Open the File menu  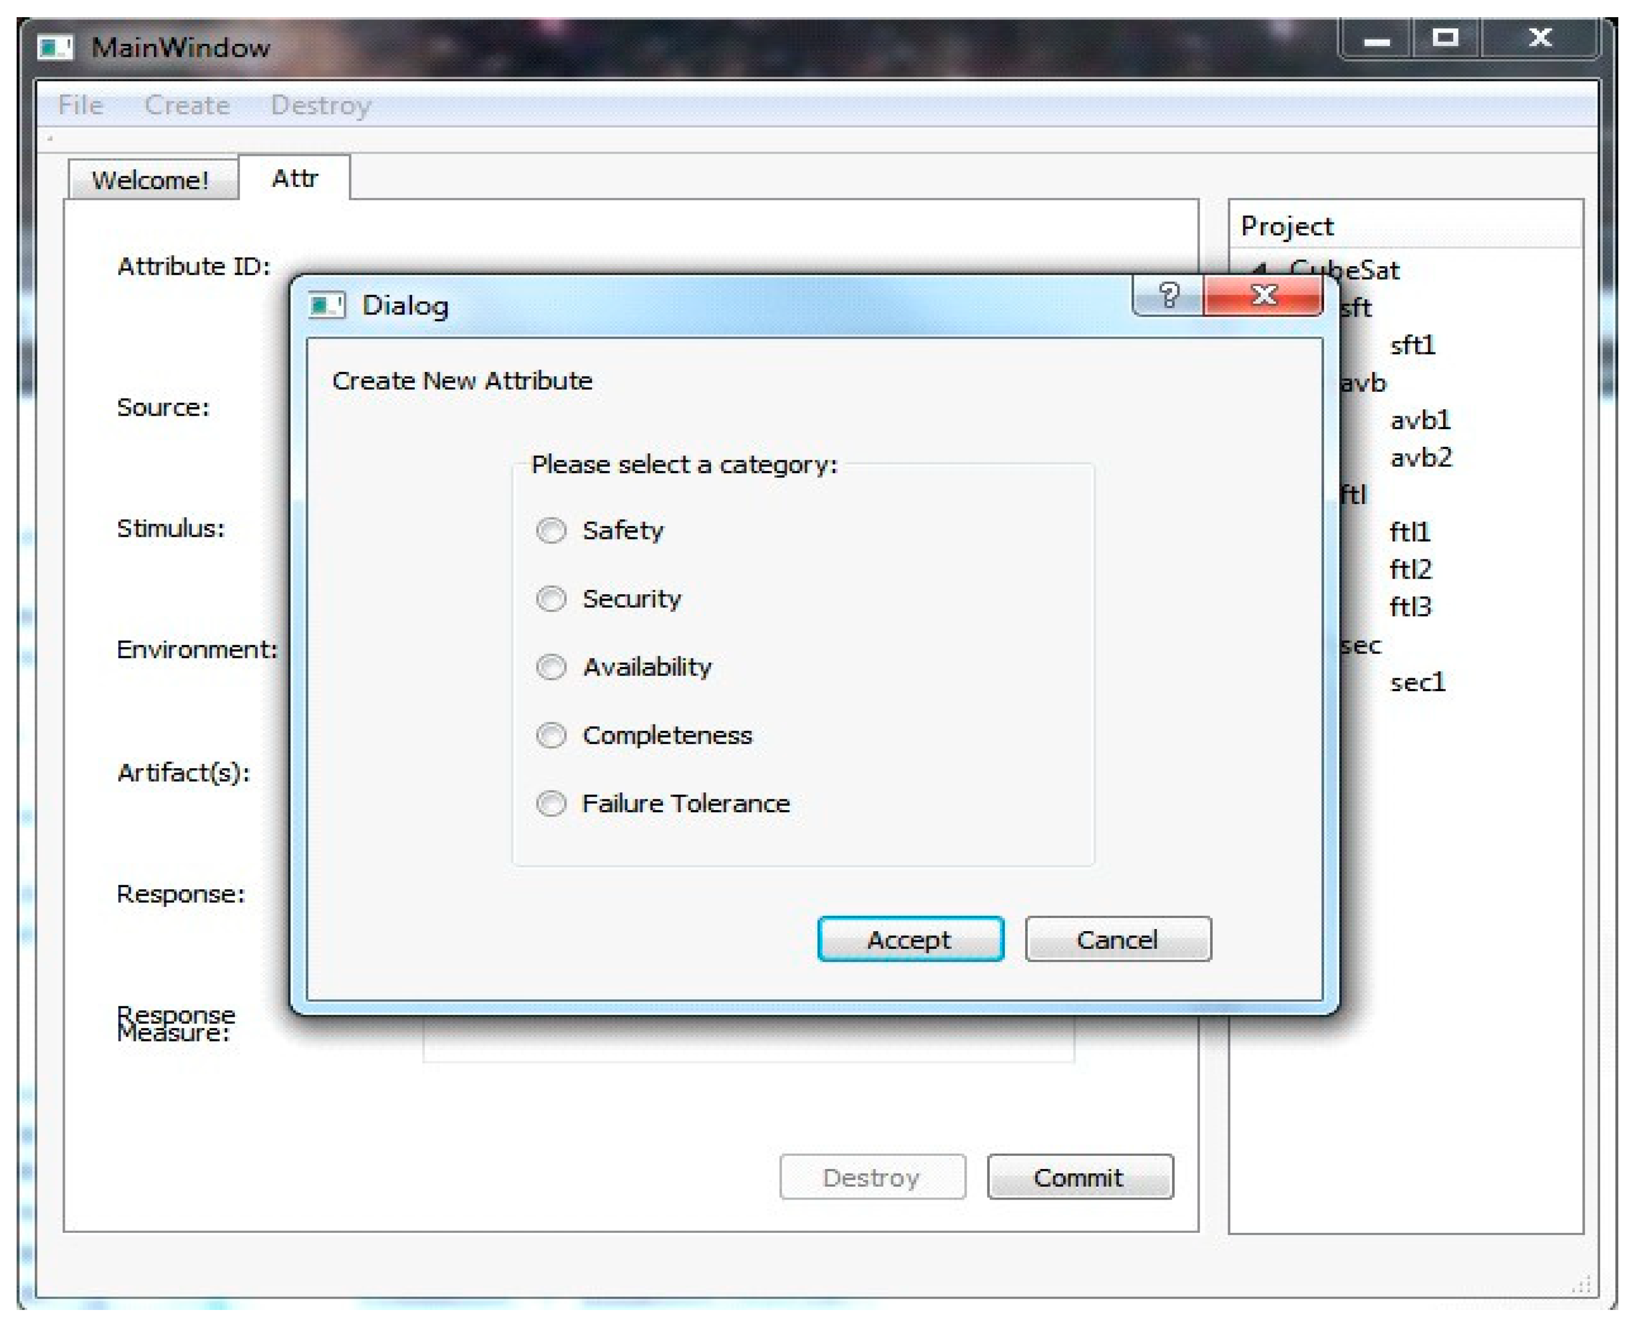coord(80,105)
